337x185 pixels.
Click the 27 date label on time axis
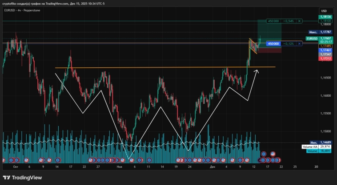click(x=98, y=166)
